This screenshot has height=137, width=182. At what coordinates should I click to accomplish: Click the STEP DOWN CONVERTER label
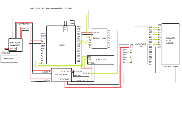click(15, 44)
